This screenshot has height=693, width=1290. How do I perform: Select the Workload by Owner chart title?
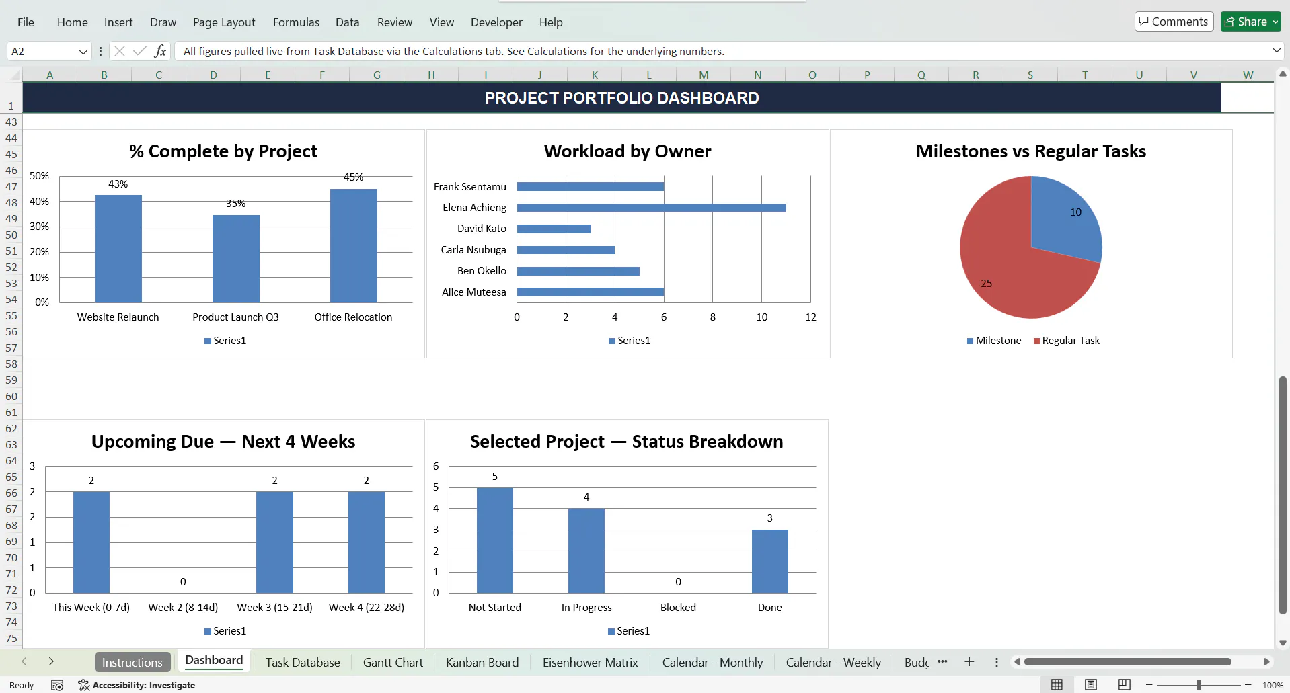[x=628, y=151]
